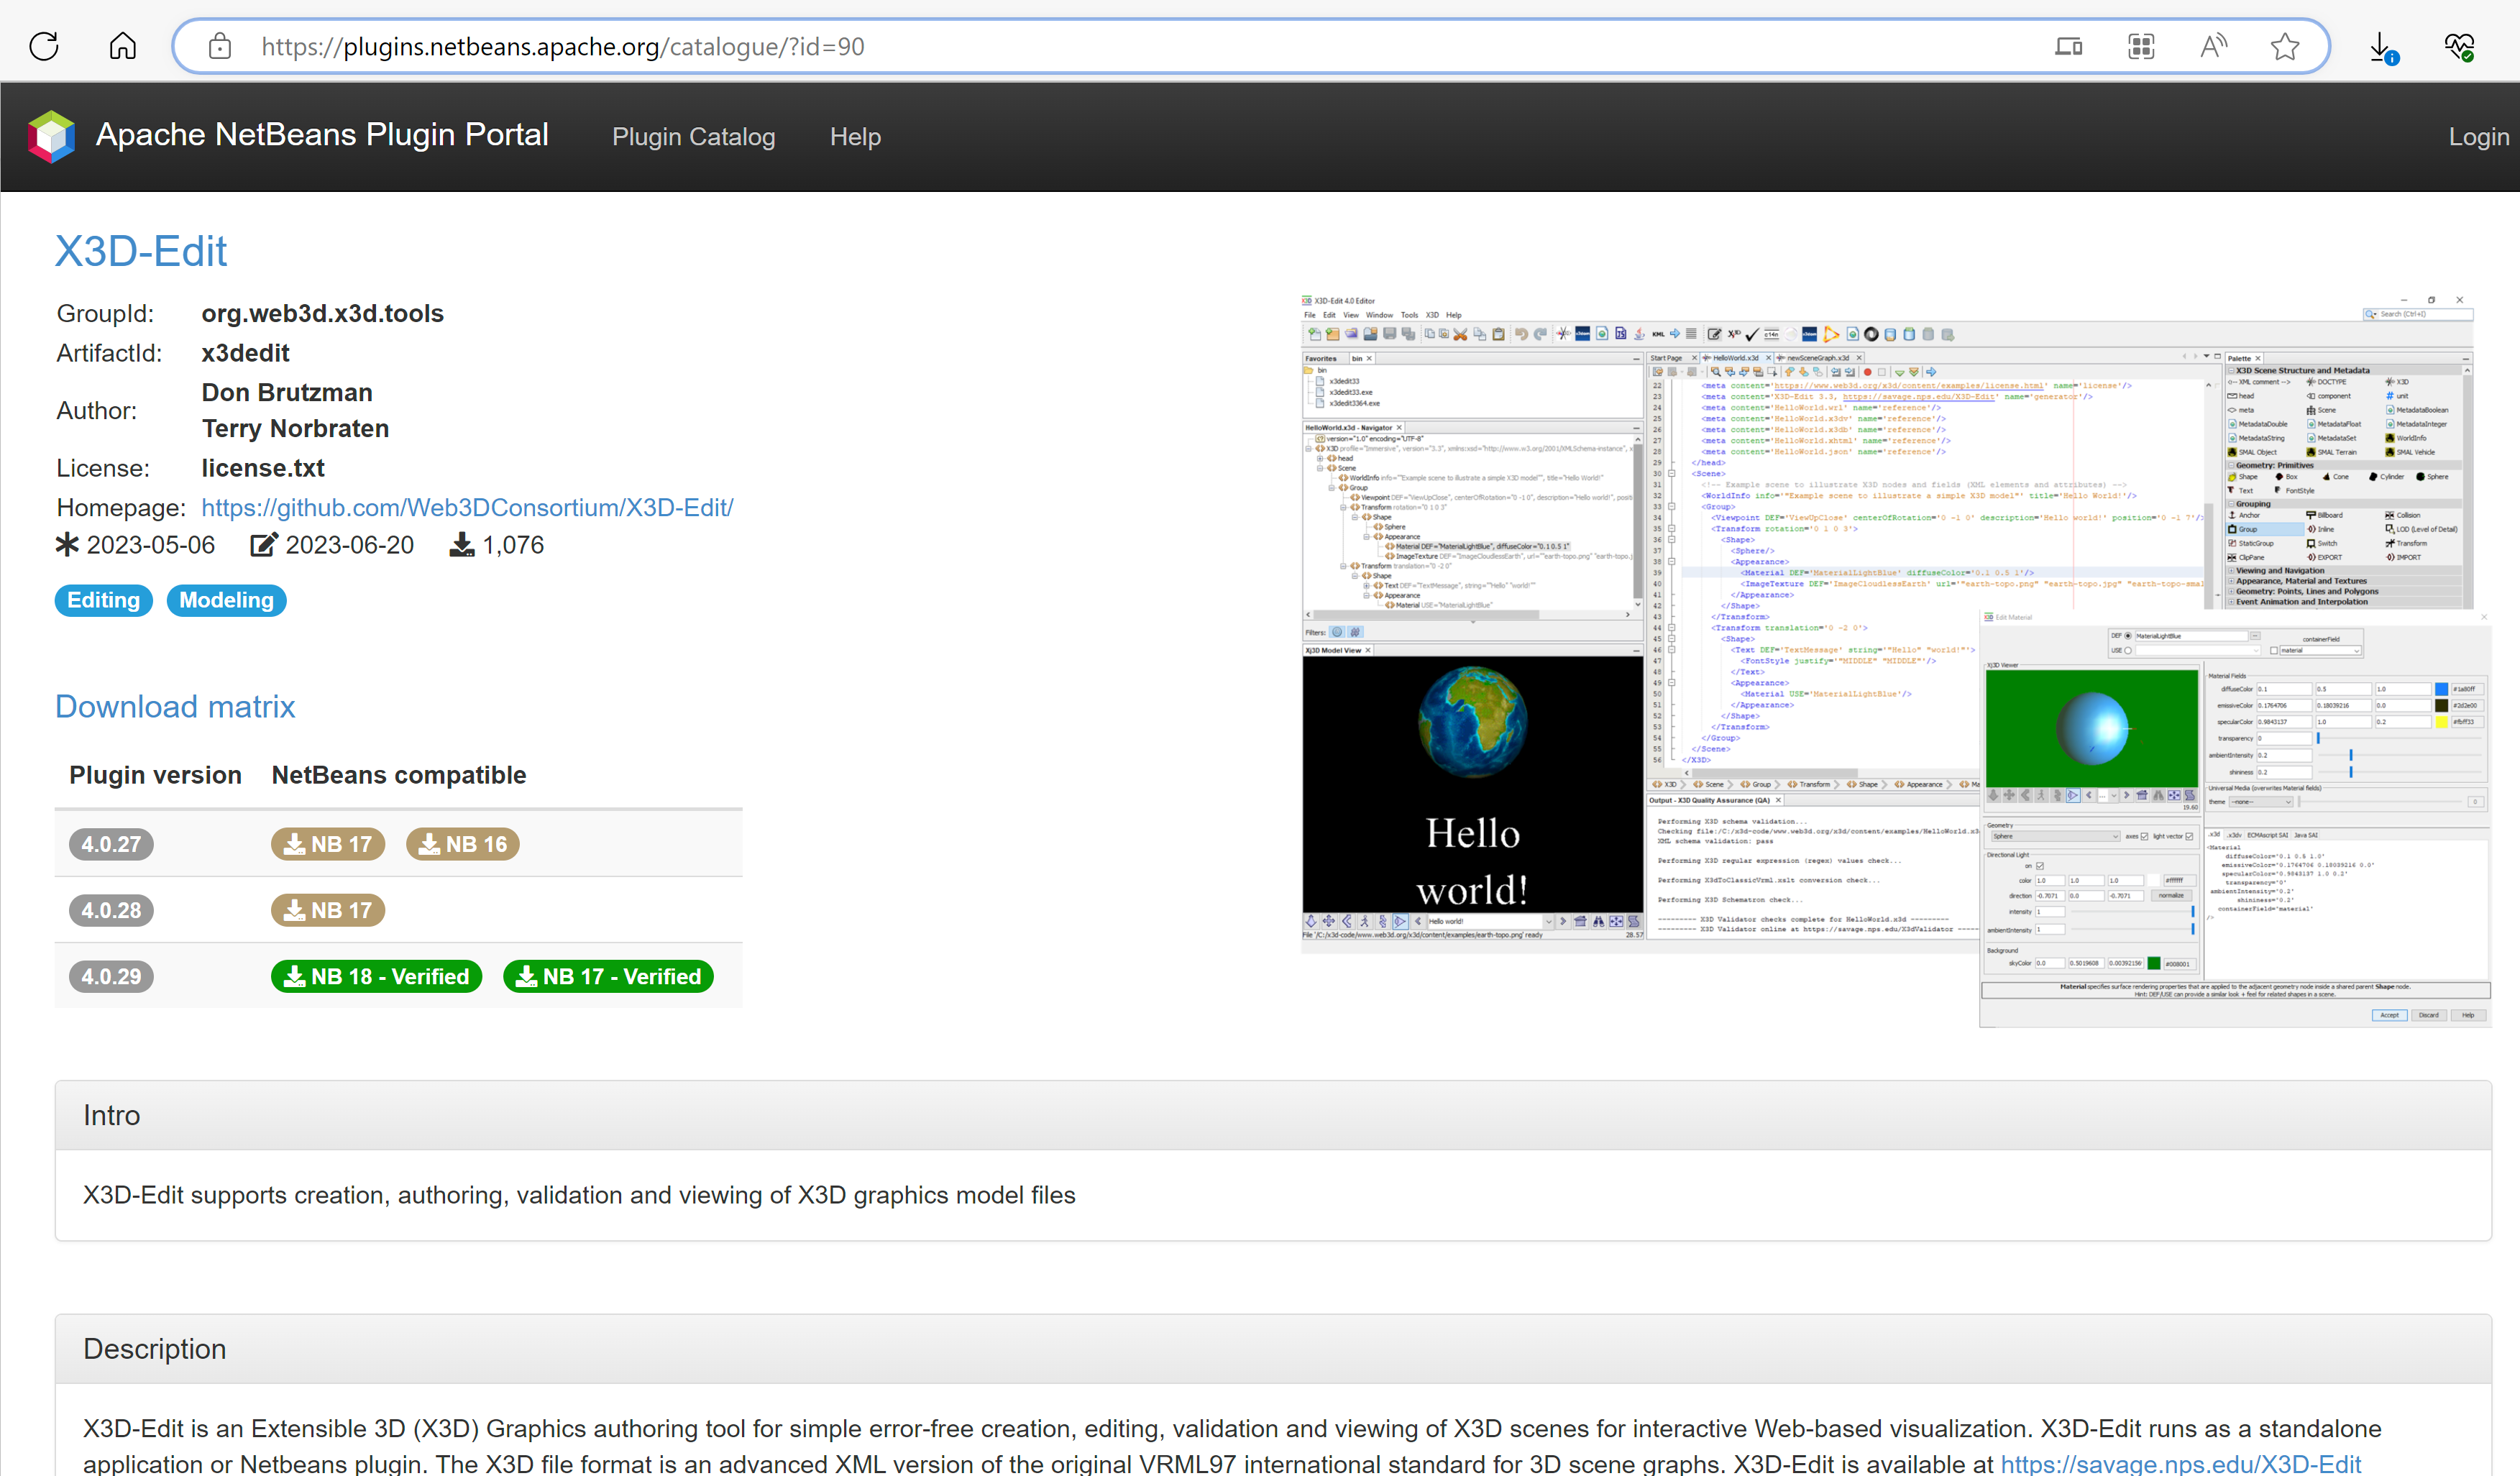
Task: Click the Login link
Action: pyautogui.click(x=2478, y=137)
